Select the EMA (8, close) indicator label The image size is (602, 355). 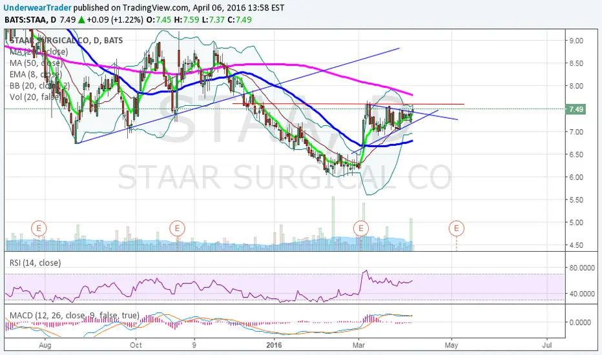(36, 74)
